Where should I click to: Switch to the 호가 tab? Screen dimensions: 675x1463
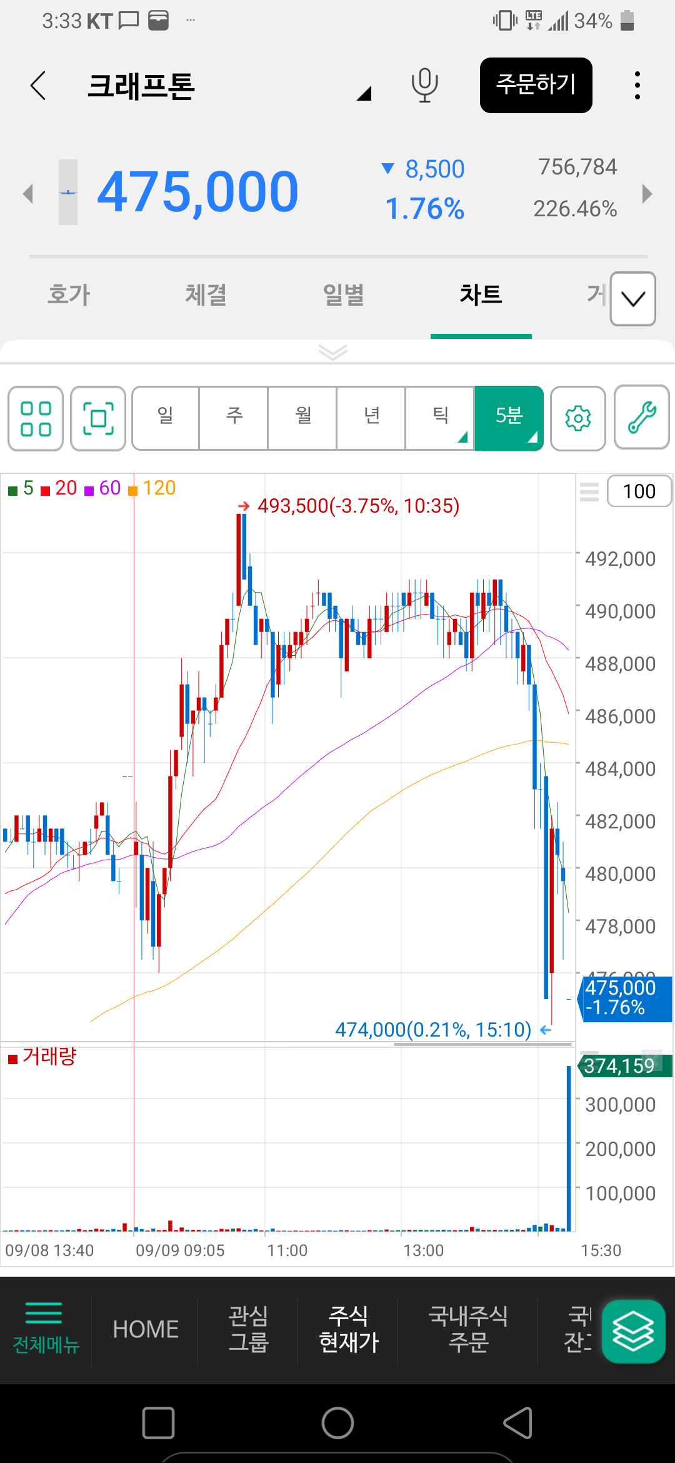click(69, 295)
